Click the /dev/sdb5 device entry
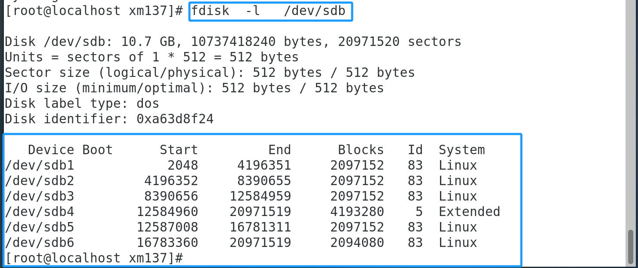The width and height of the screenshot is (638, 268). pyautogui.click(x=40, y=227)
